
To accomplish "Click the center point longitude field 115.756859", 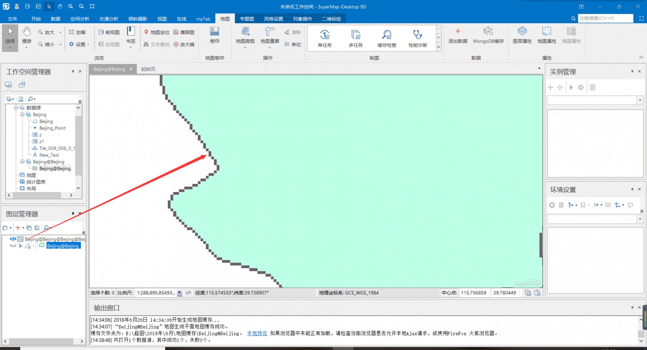I will (474, 293).
